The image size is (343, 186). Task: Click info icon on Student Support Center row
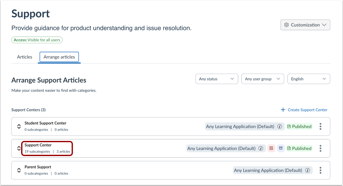pyautogui.click(x=280, y=126)
